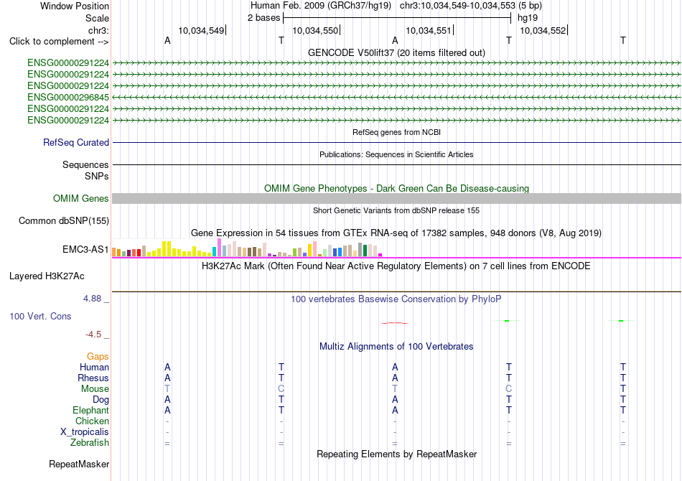Viewport: 682px width, 481px height.
Task: Click the Human alignment row label
Action: (x=94, y=367)
